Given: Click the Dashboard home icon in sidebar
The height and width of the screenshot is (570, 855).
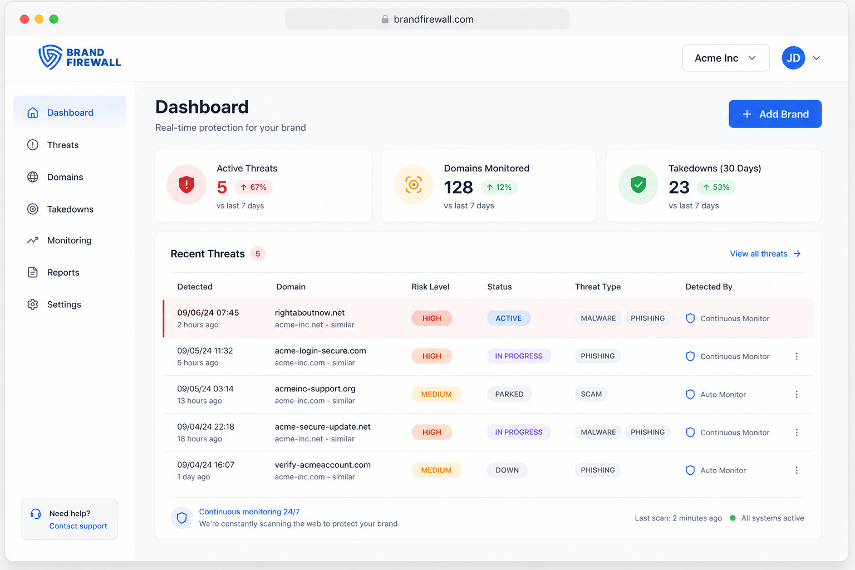Looking at the screenshot, I should (33, 112).
